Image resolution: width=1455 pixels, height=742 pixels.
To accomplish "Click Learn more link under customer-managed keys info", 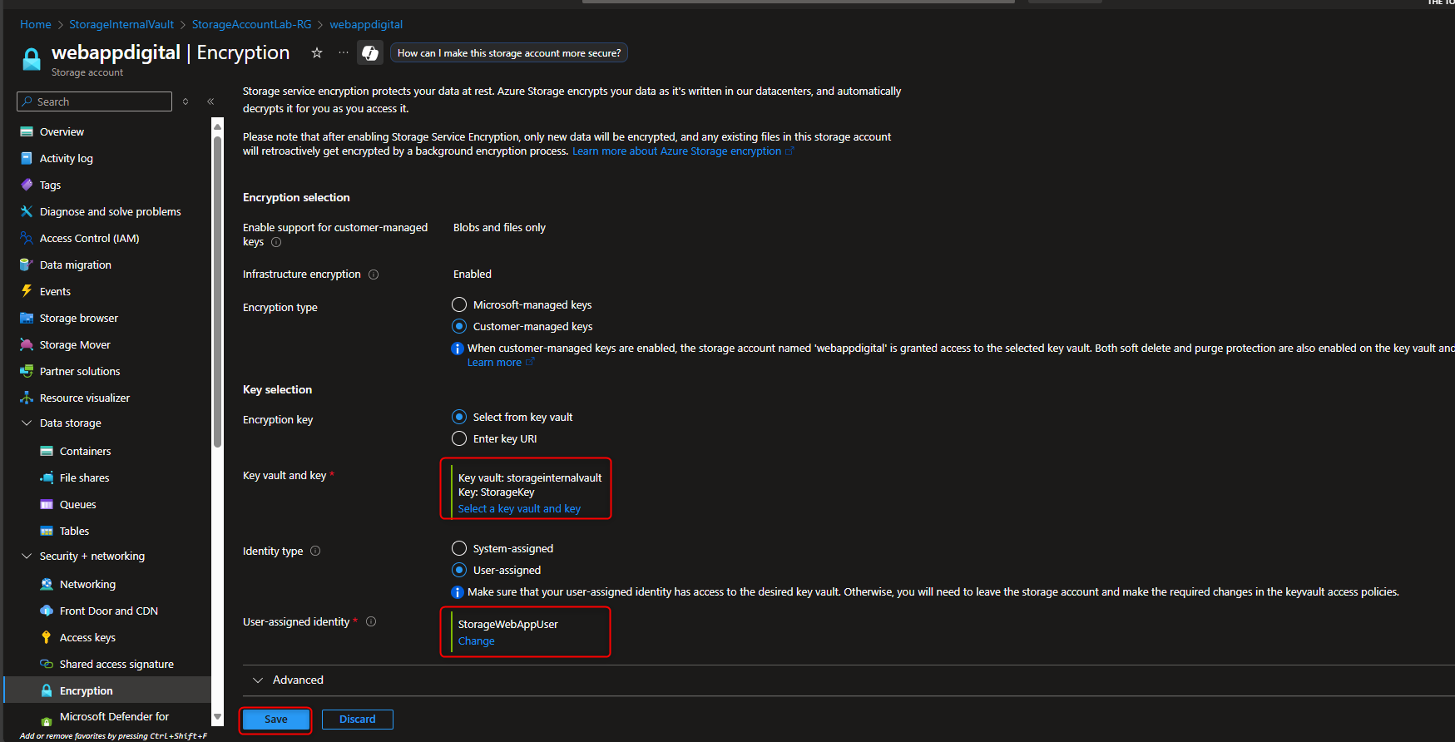I will tap(500, 362).
